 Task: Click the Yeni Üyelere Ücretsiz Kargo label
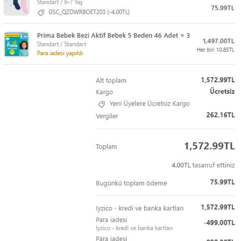[150, 104]
